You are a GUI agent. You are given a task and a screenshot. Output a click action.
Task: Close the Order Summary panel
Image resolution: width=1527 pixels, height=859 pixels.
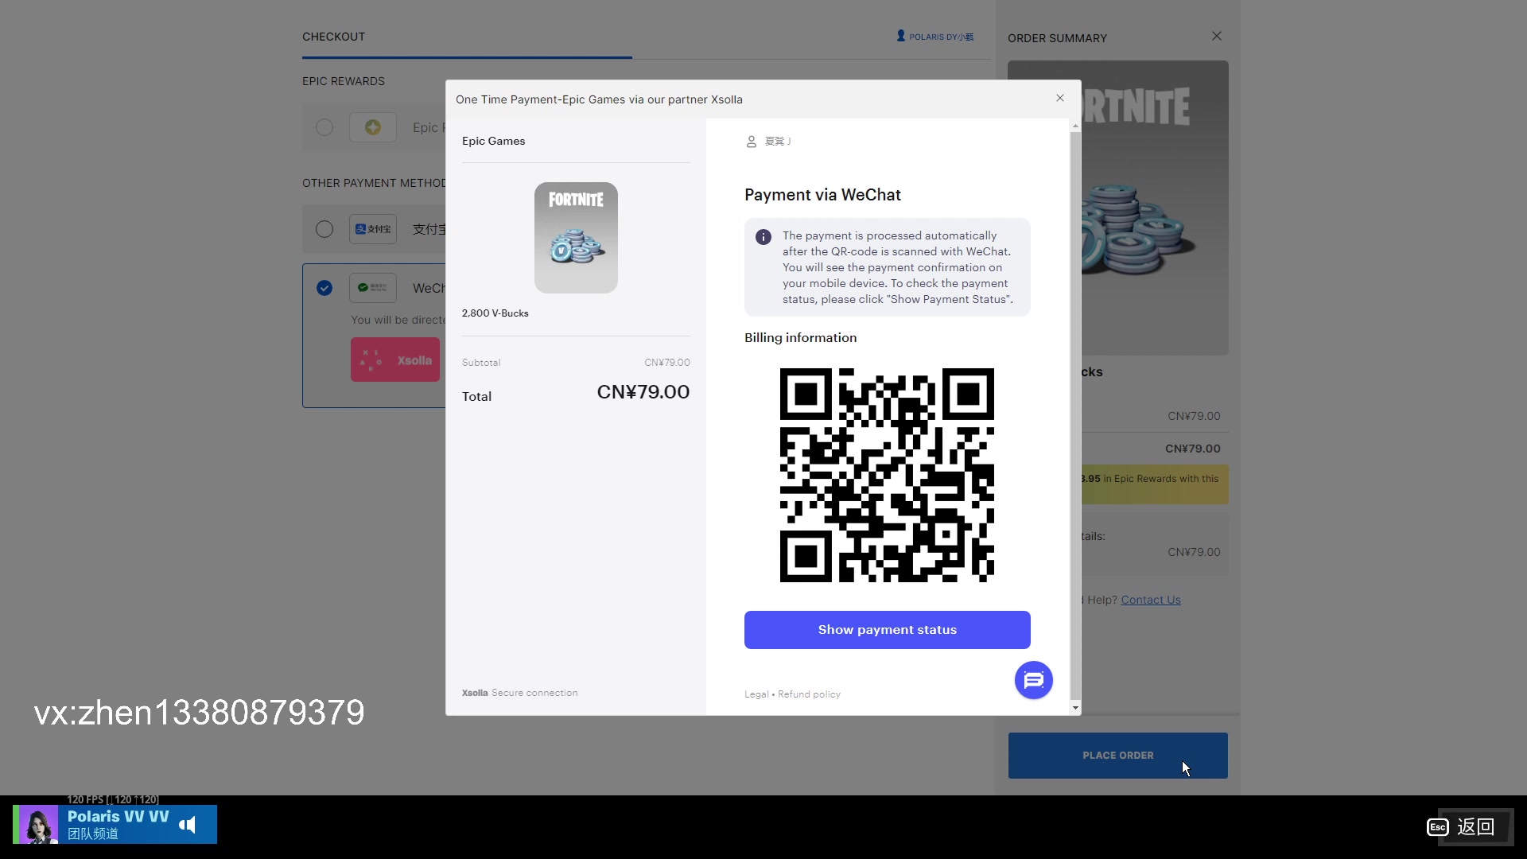point(1216,37)
